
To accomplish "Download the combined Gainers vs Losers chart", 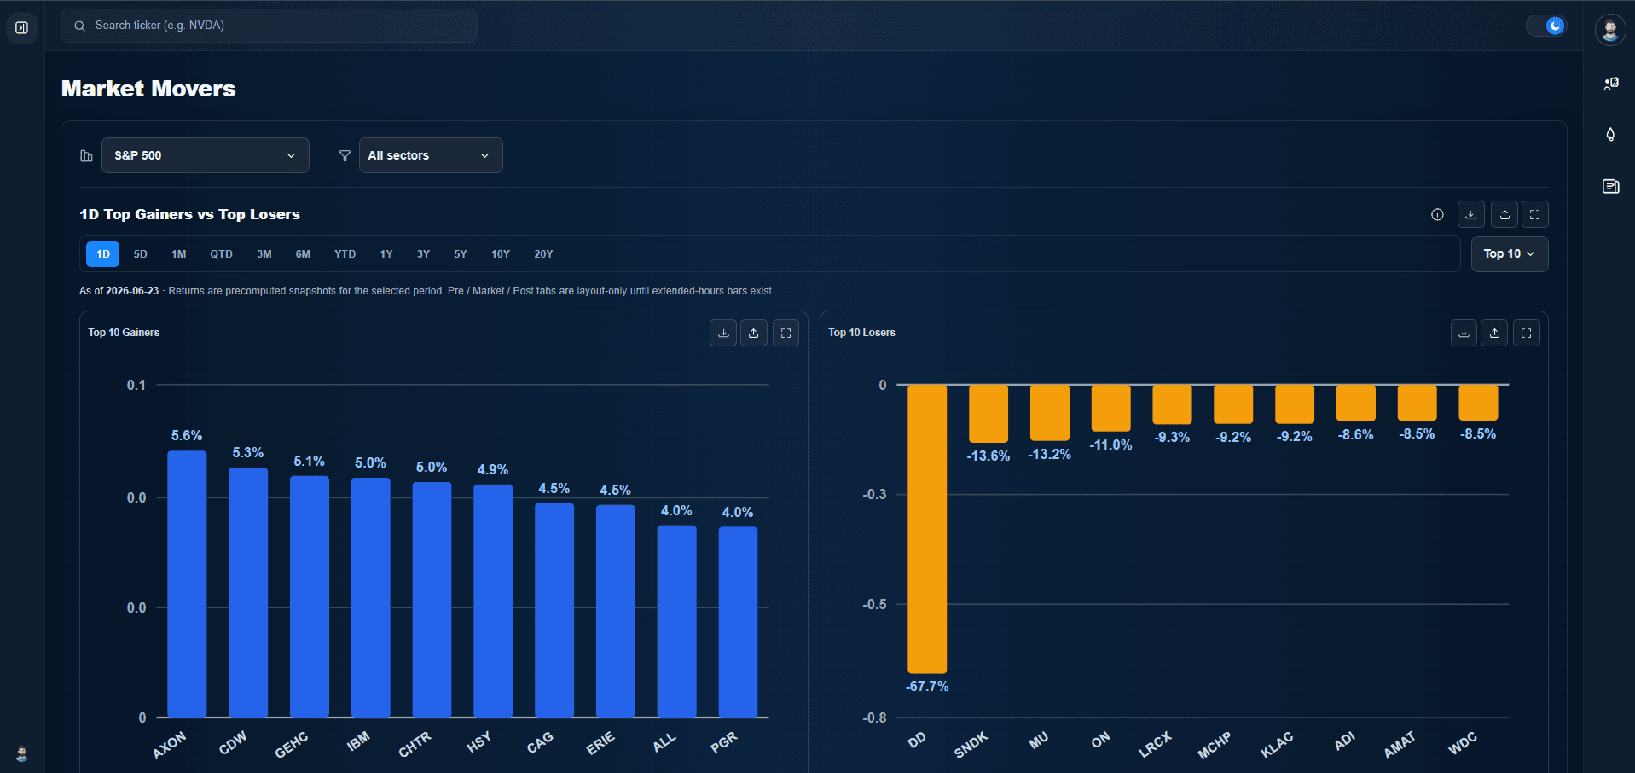I will tap(1470, 214).
